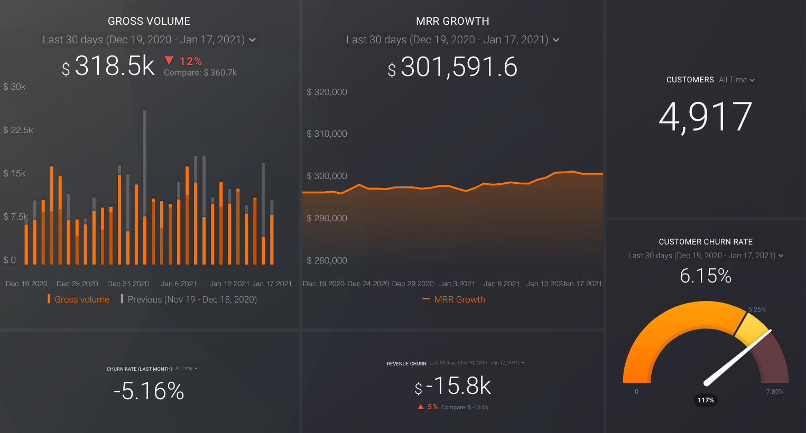Screen dimensions: 806x433
Task: Click the -5.16% churn rate value
Action: point(149,391)
